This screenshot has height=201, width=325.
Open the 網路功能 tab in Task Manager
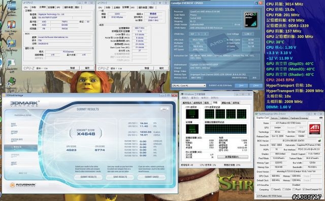click(x=226, y=103)
